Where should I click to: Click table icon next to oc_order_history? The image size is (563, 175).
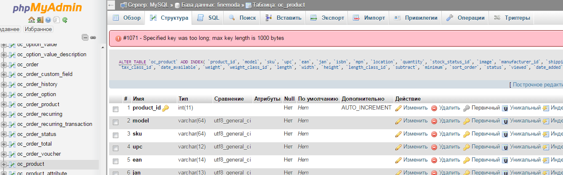[12, 84]
